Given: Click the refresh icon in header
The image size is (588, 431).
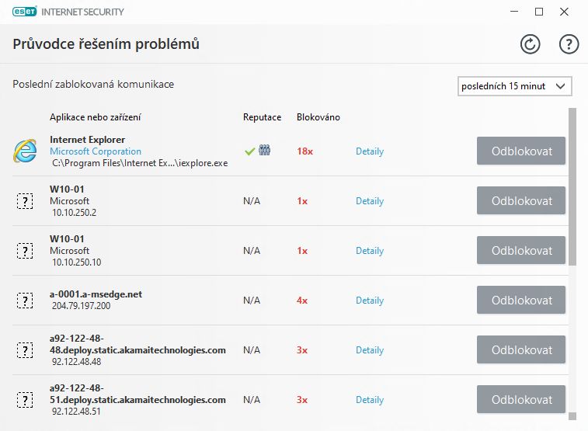Looking at the screenshot, I should coord(530,44).
